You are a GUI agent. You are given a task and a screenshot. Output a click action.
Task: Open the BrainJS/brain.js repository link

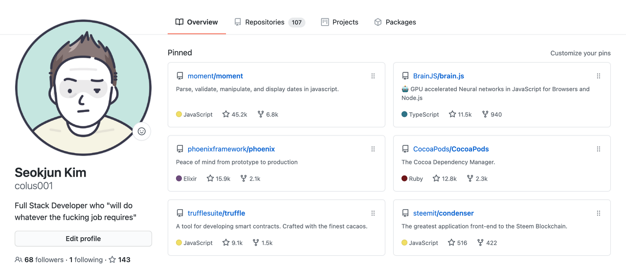tap(439, 76)
